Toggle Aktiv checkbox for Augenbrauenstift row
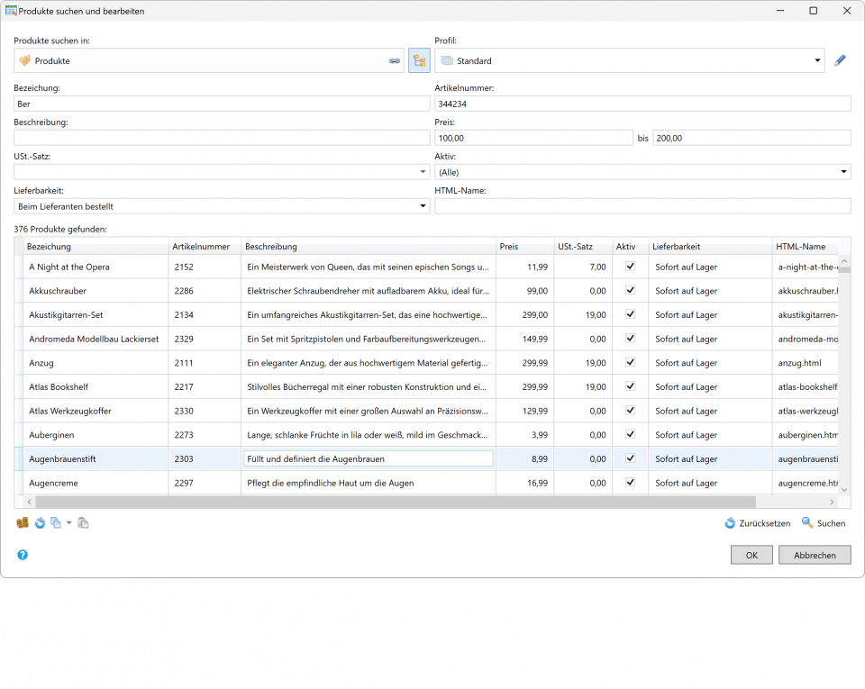 pyautogui.click(x=630, y=458)
